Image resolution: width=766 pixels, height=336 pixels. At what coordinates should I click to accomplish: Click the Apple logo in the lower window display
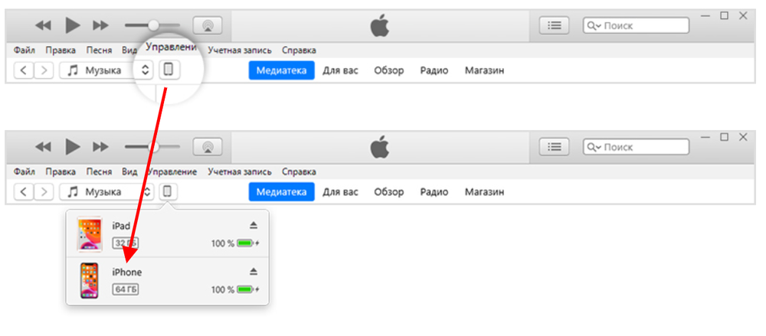pyautogui.click(x=380, y=147)
